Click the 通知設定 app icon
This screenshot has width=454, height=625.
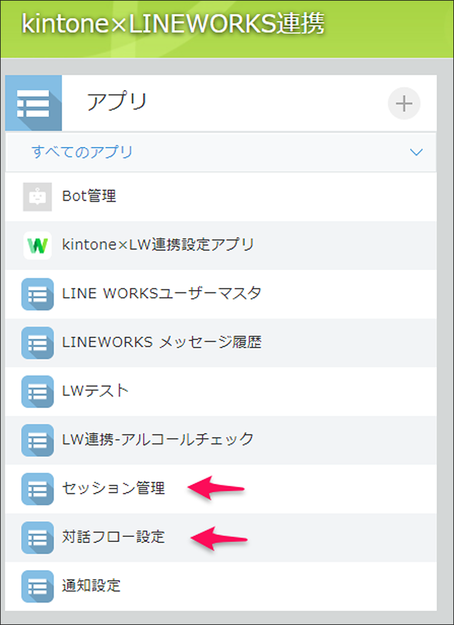(x=38, y=586)
